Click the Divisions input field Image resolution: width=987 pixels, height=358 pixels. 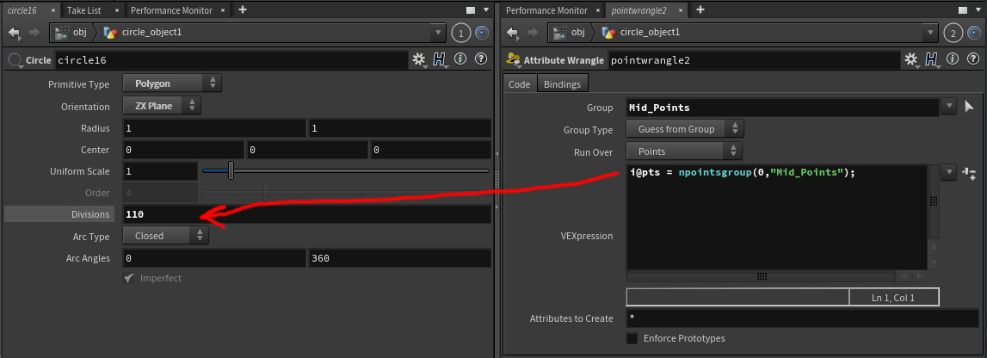305,214
